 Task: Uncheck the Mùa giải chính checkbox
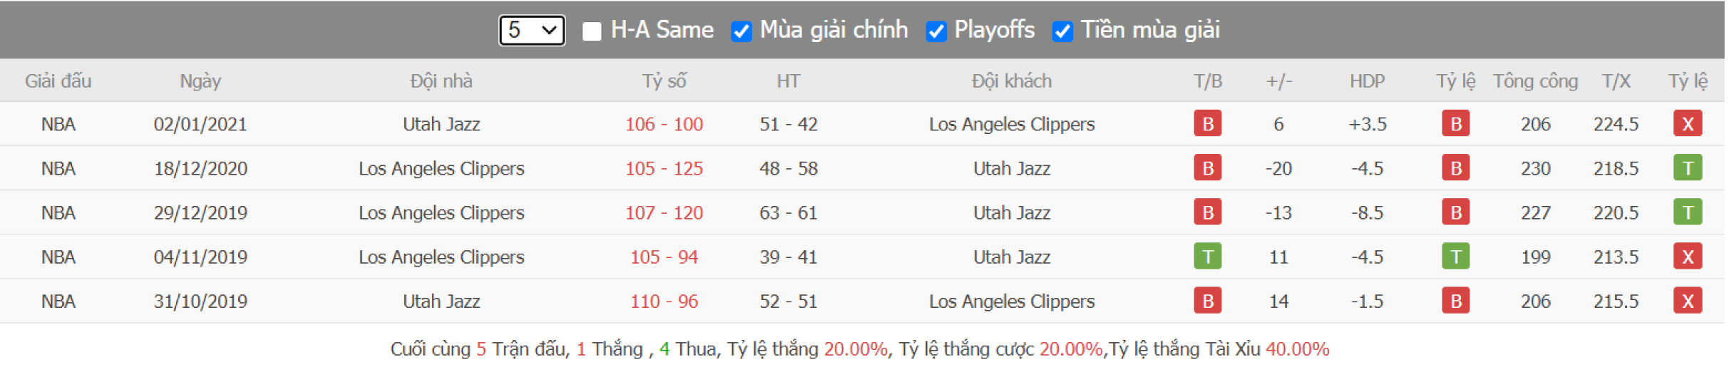point(742,31)
